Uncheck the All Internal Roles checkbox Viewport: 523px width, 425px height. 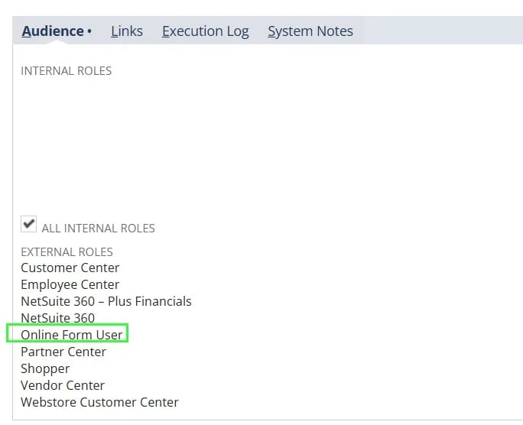pos(29,224)
